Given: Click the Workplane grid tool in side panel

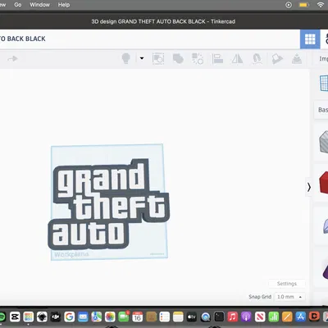Looking at the screenshot, I should (x=324, y=83).
